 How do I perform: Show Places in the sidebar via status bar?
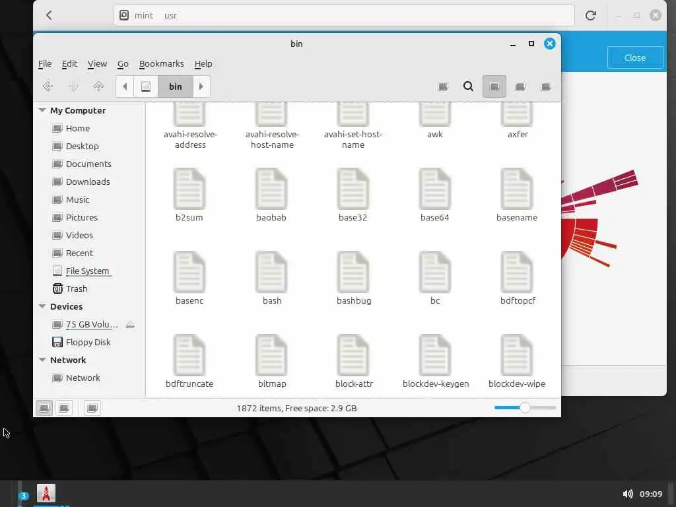pyautogui.click(x=44, y=408)
